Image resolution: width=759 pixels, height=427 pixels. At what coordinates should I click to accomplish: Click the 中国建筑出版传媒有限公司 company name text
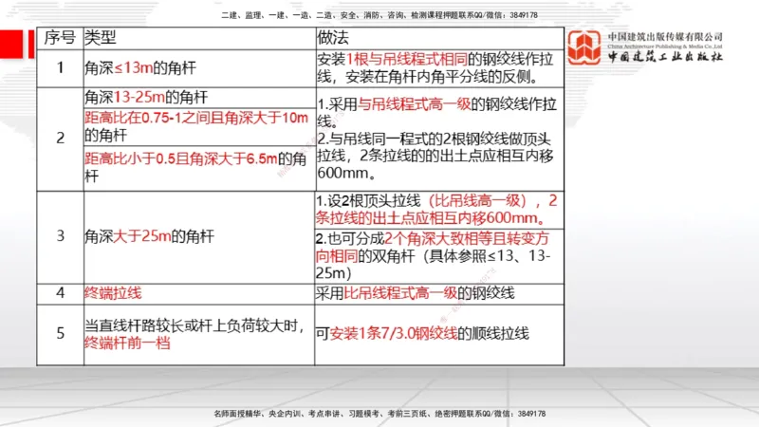tap(665, 37)
